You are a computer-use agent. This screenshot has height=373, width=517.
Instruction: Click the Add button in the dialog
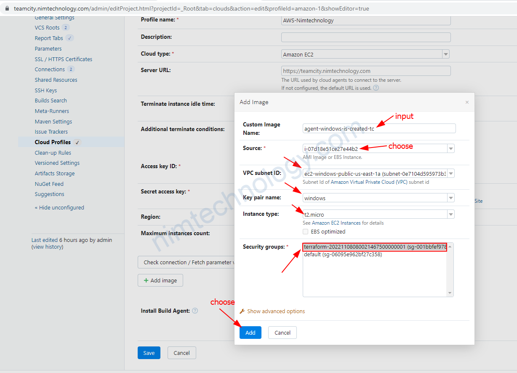[x=251, y=333]
